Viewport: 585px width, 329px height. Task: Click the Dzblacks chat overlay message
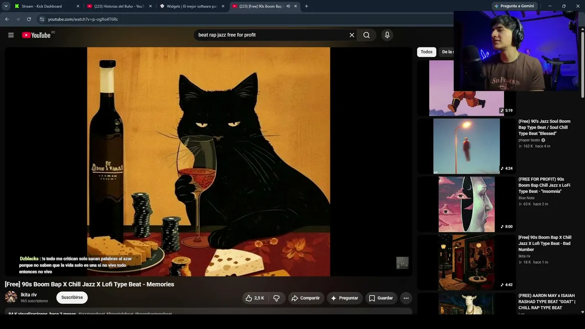(x=76, y=265)
